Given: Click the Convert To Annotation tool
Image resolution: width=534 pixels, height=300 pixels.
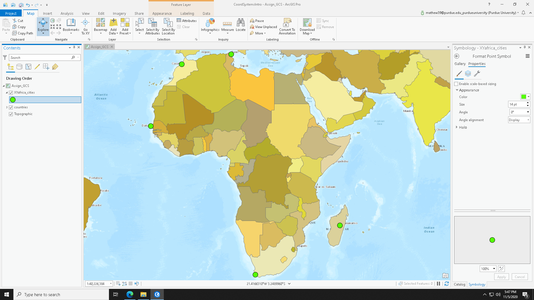Looking at the screenshot, I should 287,26.
